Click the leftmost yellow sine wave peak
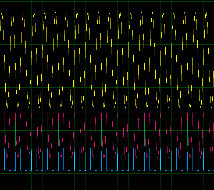Image resolution: width=214 pixels, height=190 pixels. point(2,13)
